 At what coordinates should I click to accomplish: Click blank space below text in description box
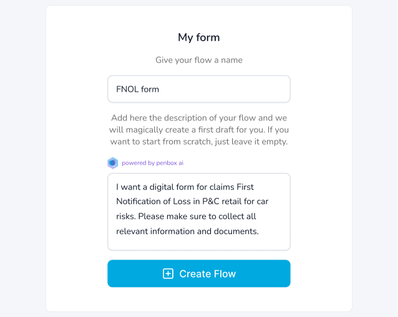click(x=199, y=243)
